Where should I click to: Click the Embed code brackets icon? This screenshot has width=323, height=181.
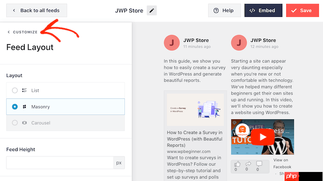252,10
